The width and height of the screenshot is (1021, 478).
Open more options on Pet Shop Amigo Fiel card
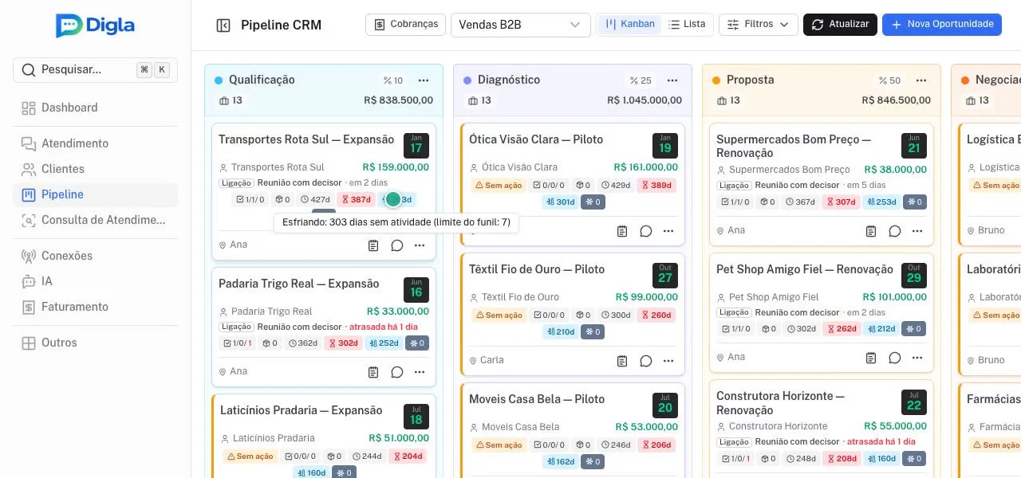[x=917, y=358]
